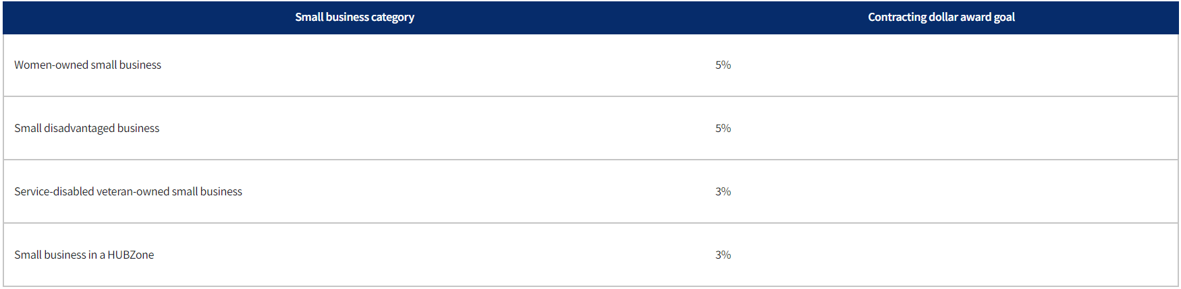Click the word 'category' in the header

coord(393,18)
